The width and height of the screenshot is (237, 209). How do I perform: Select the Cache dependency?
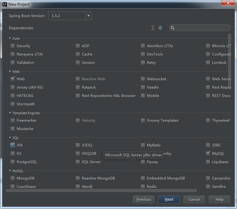click(78, 54)
